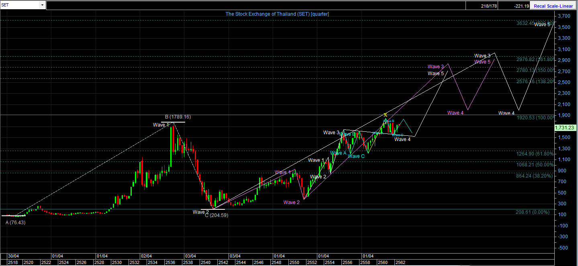Click the 30/04 date label on the time axis

coord(13,256)
